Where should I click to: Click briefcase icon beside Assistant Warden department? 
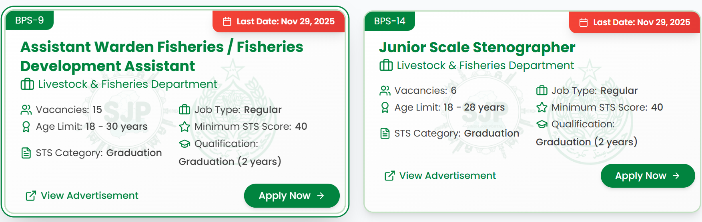[27, 84]
